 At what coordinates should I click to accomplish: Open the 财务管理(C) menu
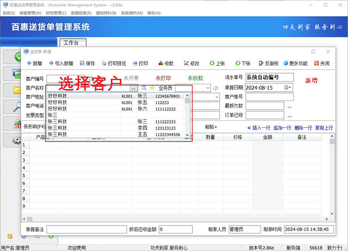click(x=56, y=13)
